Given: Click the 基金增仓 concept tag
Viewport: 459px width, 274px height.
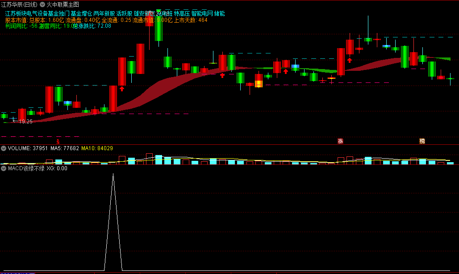Looking at the screenshot, I should (81, 13).
